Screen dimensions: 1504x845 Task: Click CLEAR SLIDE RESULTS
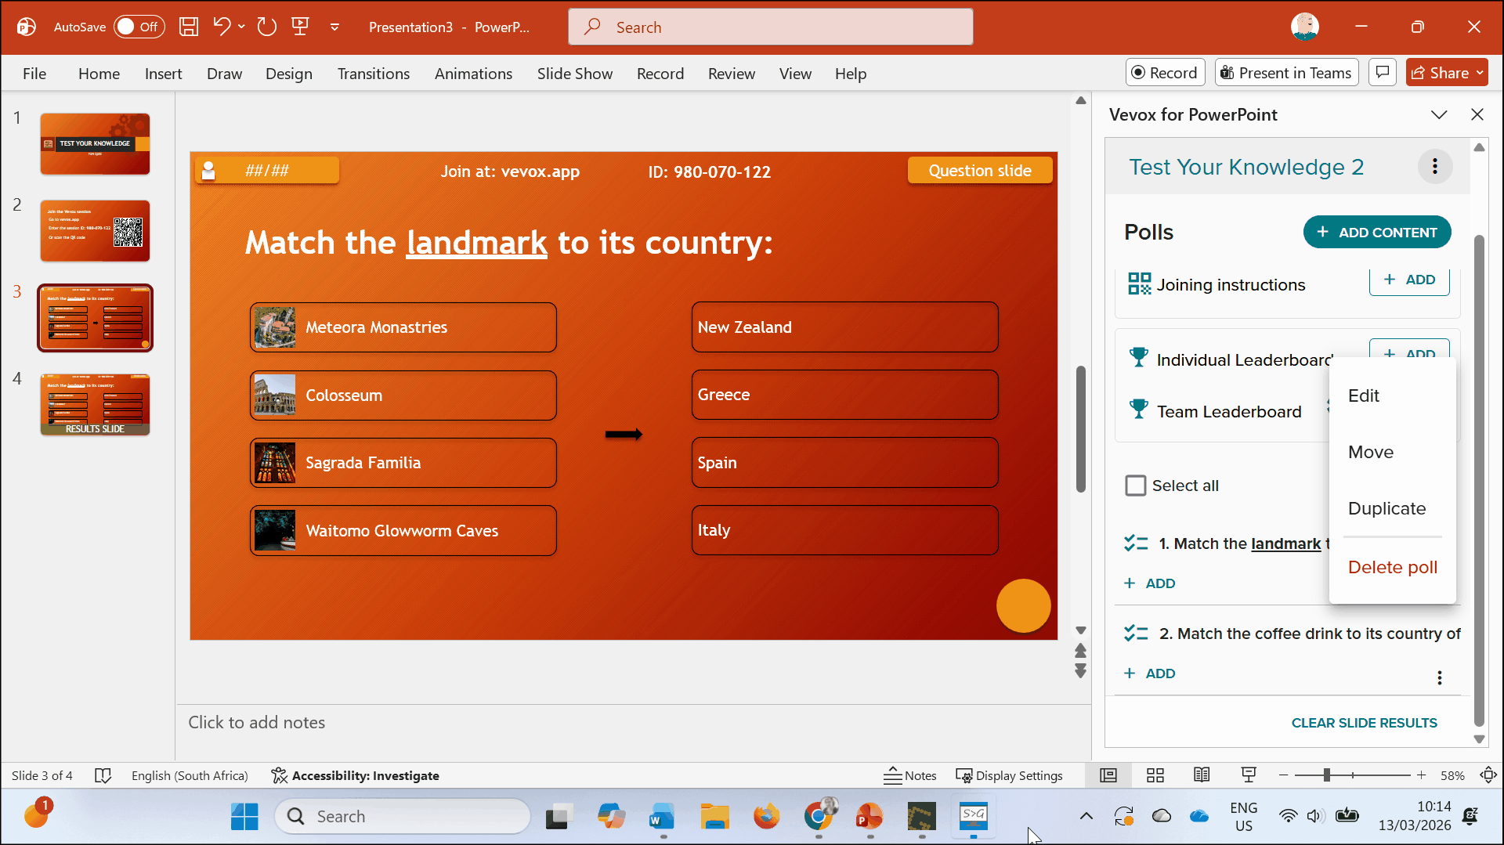click(x=1364, y=722)
